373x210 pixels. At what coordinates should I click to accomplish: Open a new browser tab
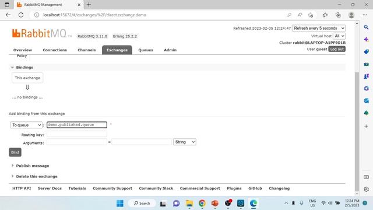click(89, 5)
